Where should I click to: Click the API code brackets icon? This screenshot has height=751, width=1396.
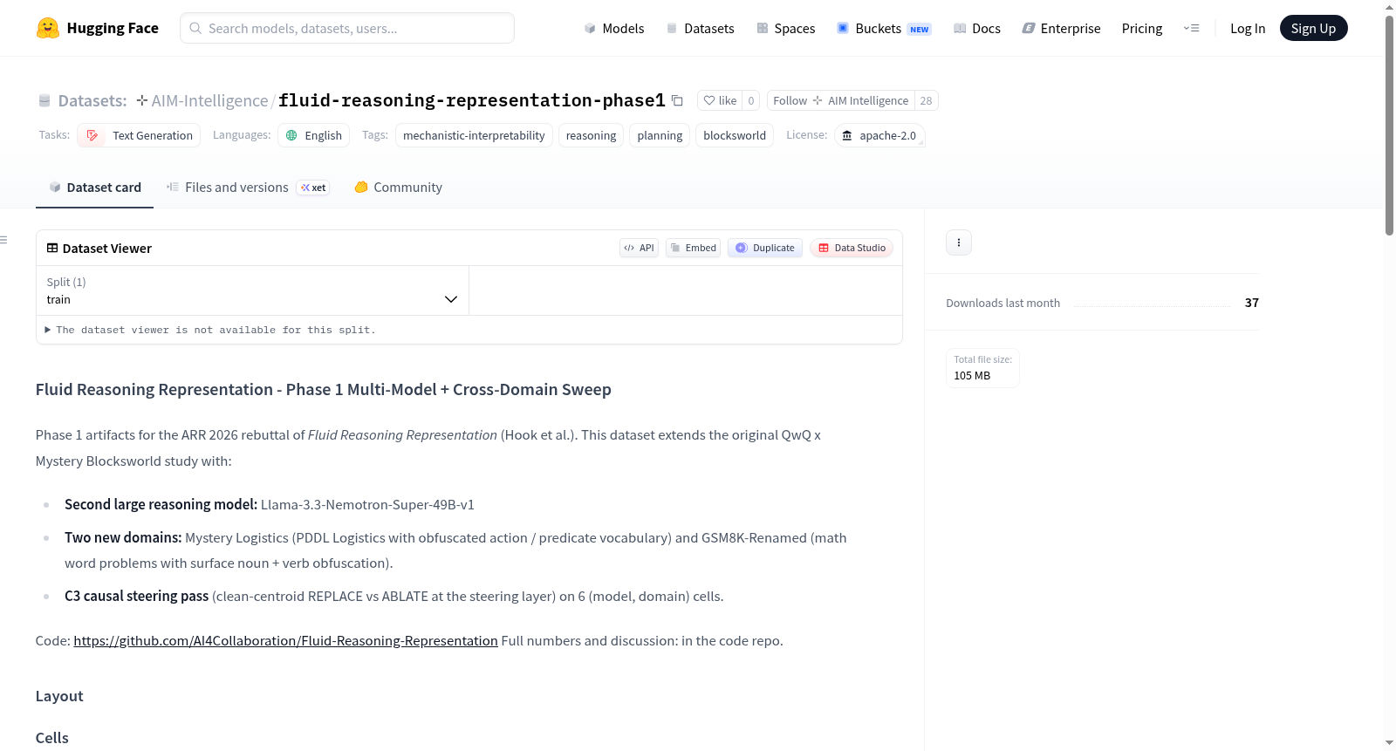pos(629,248)
